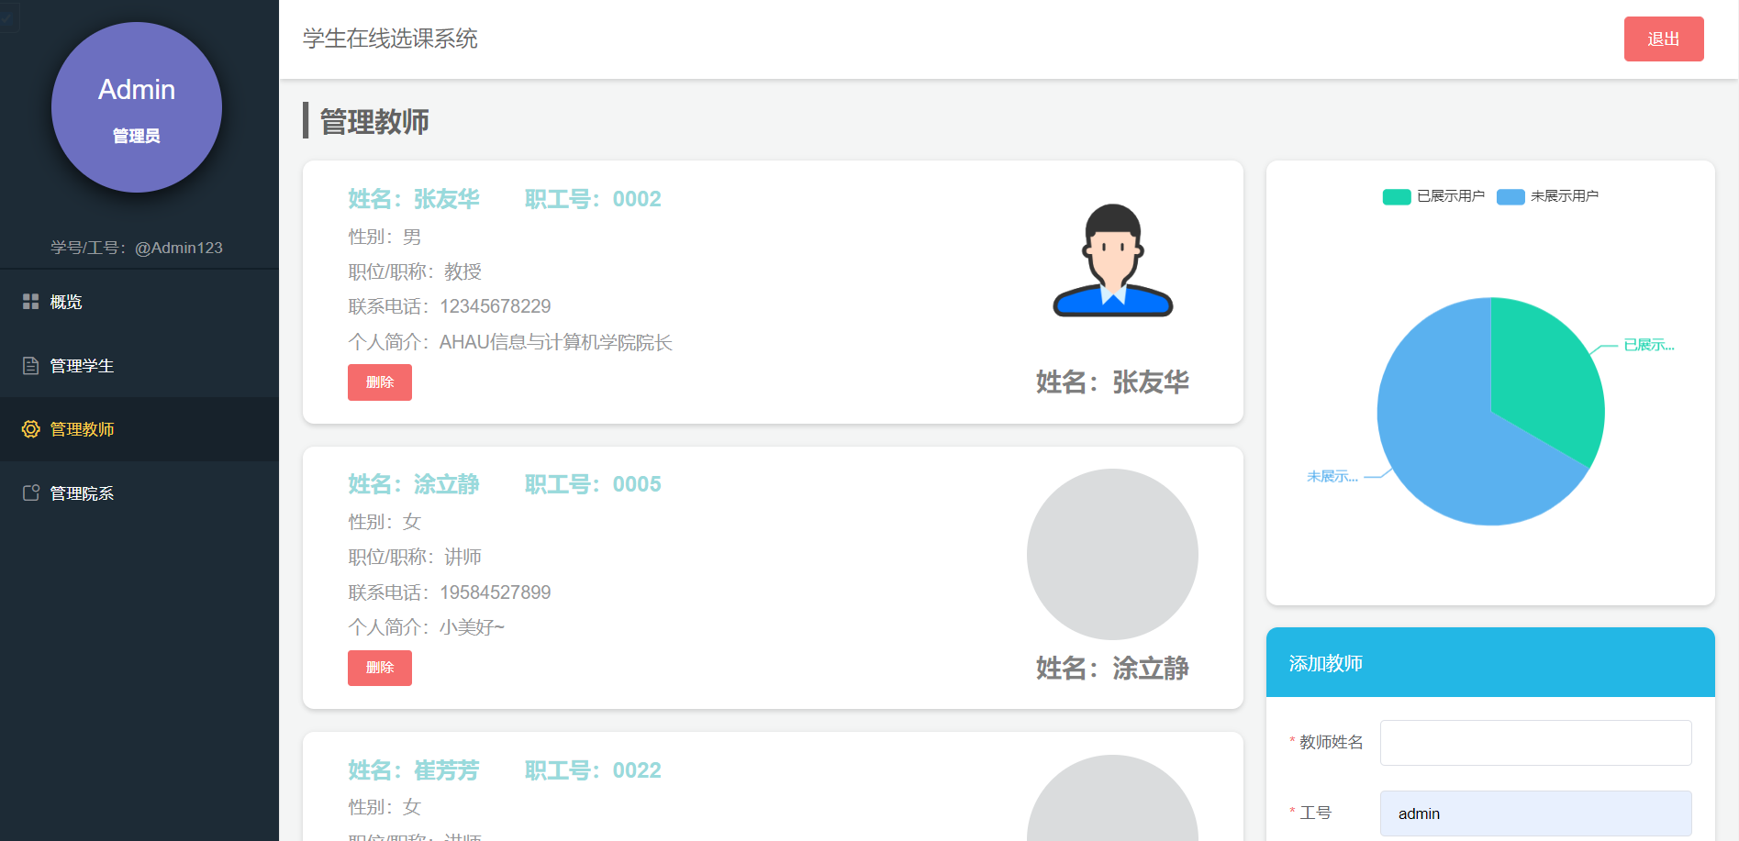The width and height of the screenshot is (1739, 841).
Task: Open the 概览 menu item
Action: (x=139, y=302)
